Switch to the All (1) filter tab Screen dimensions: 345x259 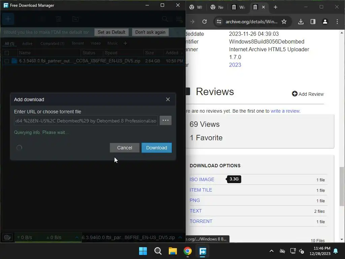(x=9, y=44)
